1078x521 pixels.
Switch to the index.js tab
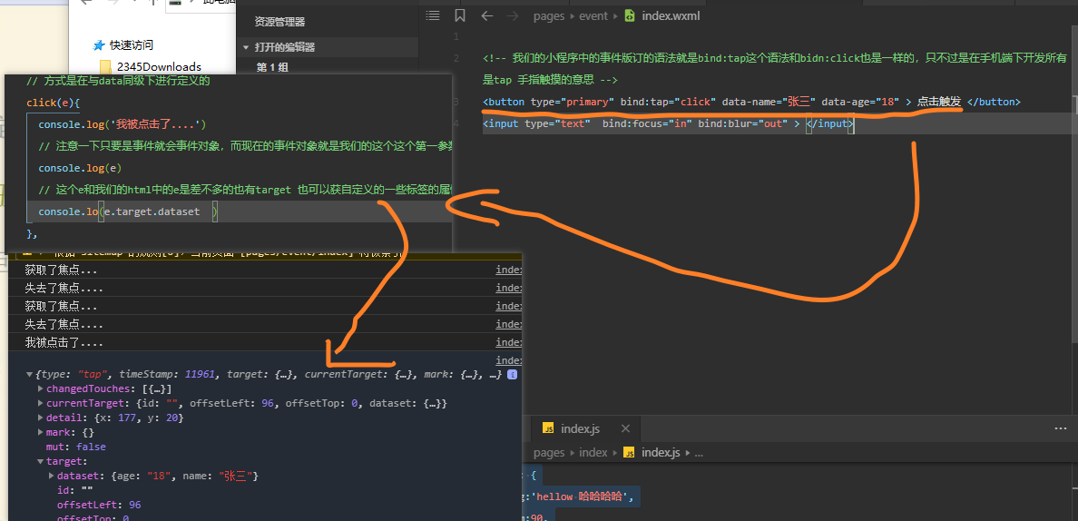pos(579,428)
